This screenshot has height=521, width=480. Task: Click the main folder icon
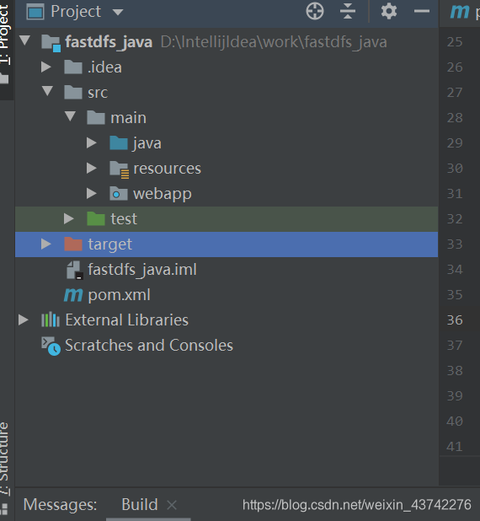[96, 117]
